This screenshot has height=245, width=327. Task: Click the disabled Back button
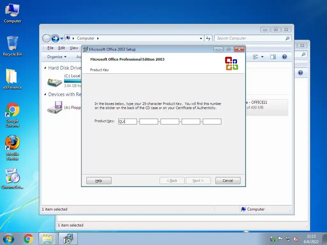pos(172,181)
